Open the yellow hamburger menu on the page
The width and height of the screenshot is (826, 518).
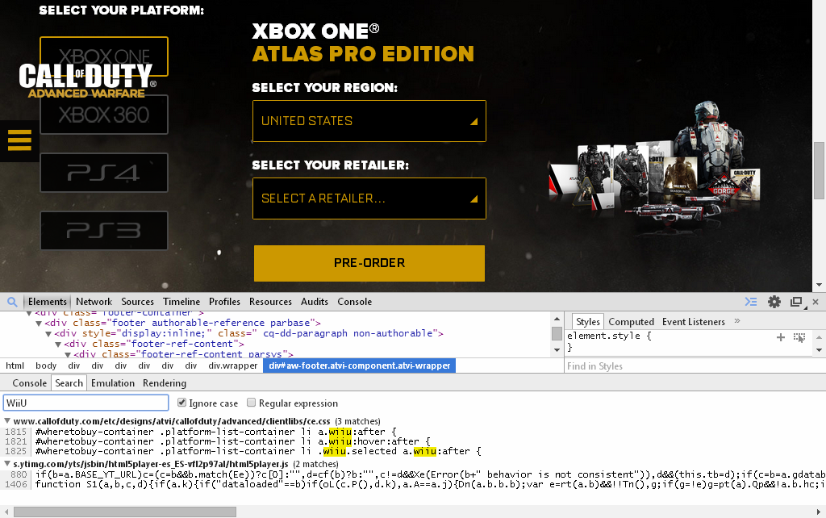[19, 140]
